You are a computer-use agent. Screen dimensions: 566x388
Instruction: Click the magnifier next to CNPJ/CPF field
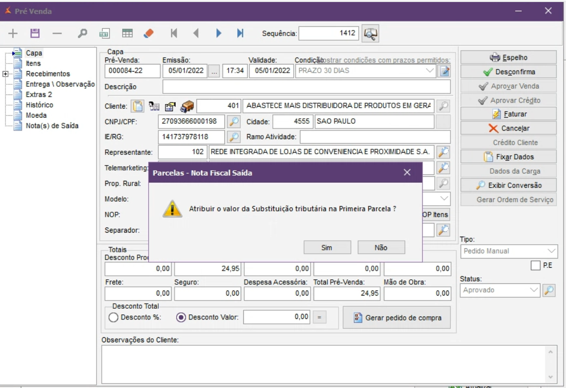[233, 121]
